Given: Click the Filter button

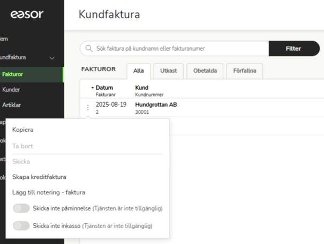Looking at the screenshot, I should click(294, 49).
